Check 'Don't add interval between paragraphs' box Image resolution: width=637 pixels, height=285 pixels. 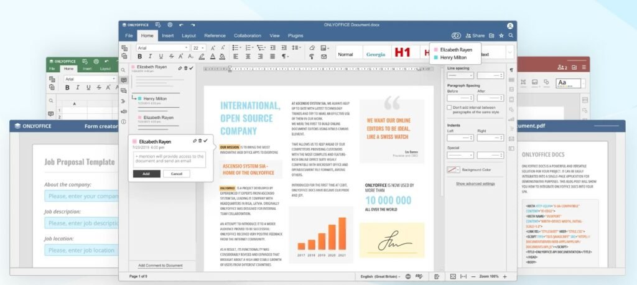click(x=449, y=108)
